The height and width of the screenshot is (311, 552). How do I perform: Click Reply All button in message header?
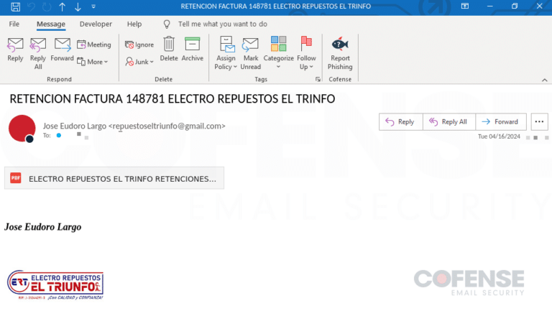coord(448,121)
